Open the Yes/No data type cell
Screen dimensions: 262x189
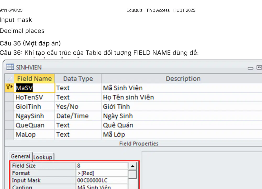click(x=78, y=107)
